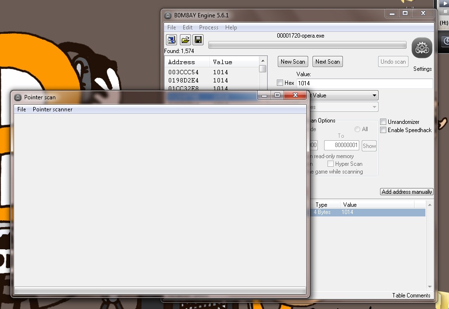
Task: Click the Next Scan button
Action: tap(327, 62)
